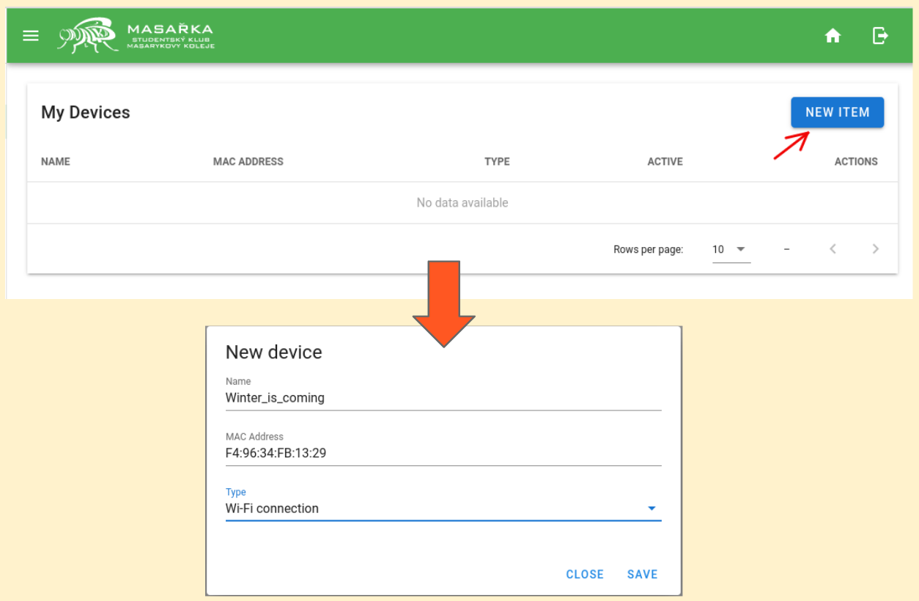
Task: Click the Actions column header
Action: pyautogui.click(x=855, y=161)
